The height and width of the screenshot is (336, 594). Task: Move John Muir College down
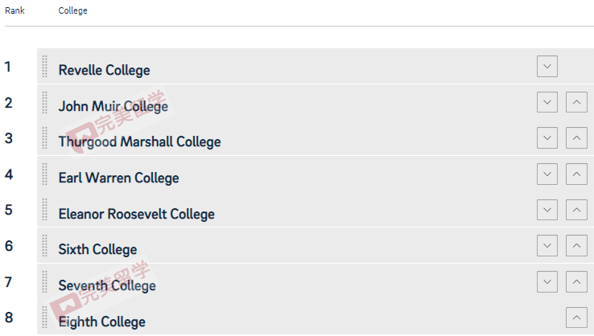click(547, 102)
